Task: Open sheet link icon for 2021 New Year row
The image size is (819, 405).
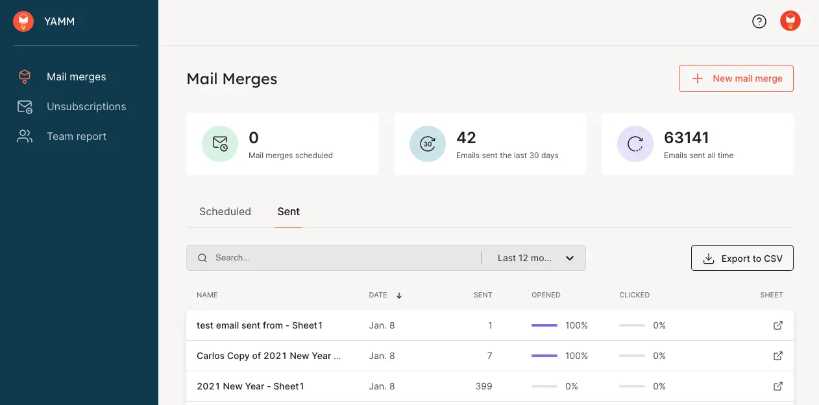Action: click(778, 386)
